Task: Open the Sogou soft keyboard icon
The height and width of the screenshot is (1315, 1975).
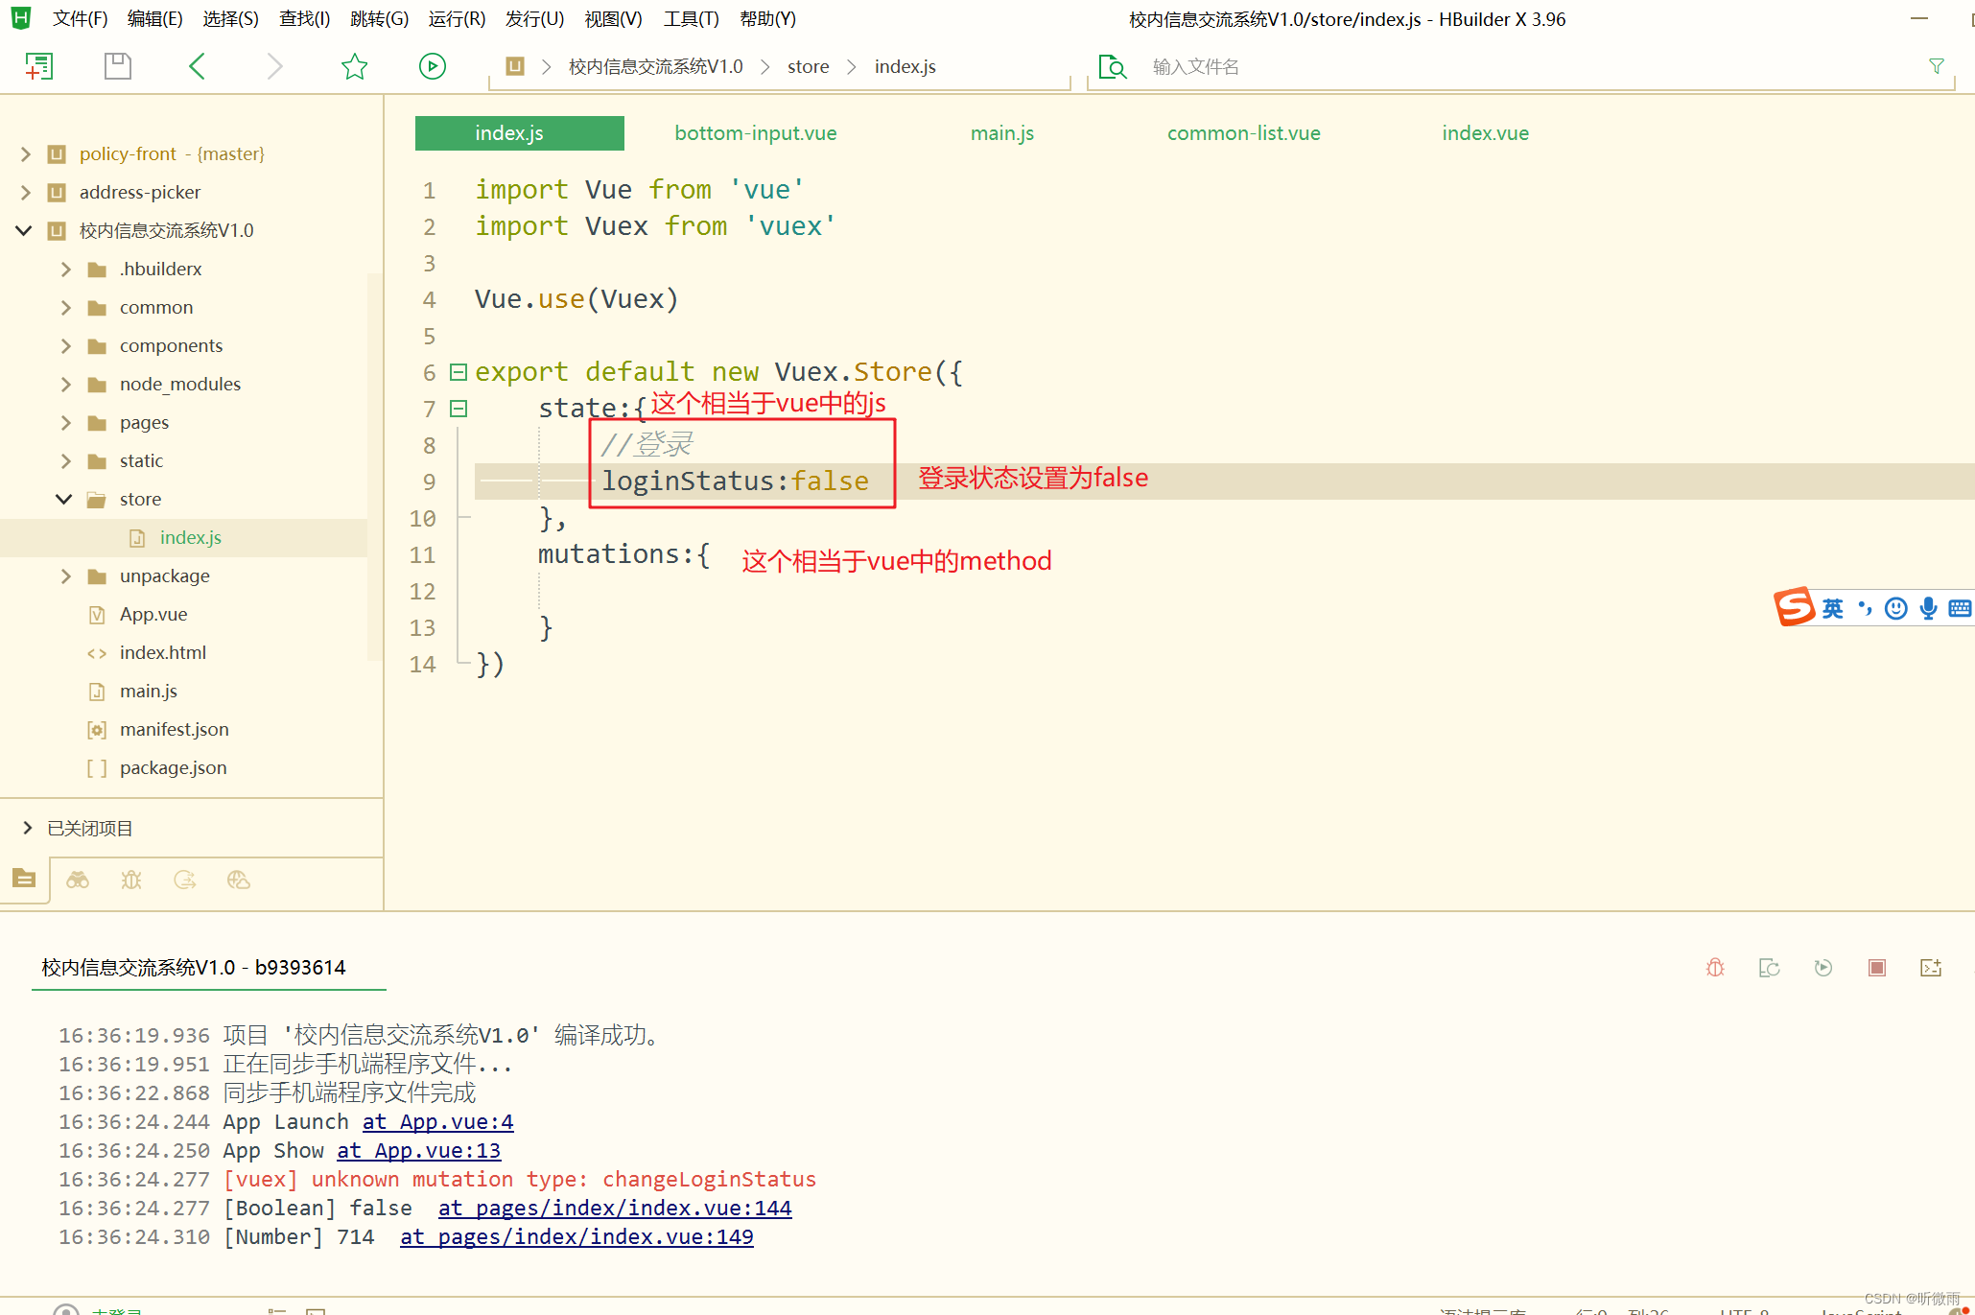Action: pyautogui.click(x=1960, y=608)
